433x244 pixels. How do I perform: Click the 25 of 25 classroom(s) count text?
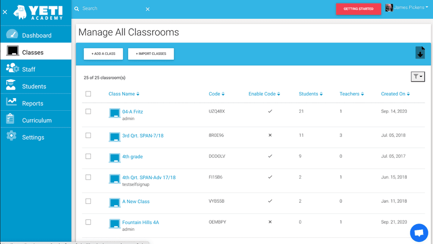[x=105, y=77]
